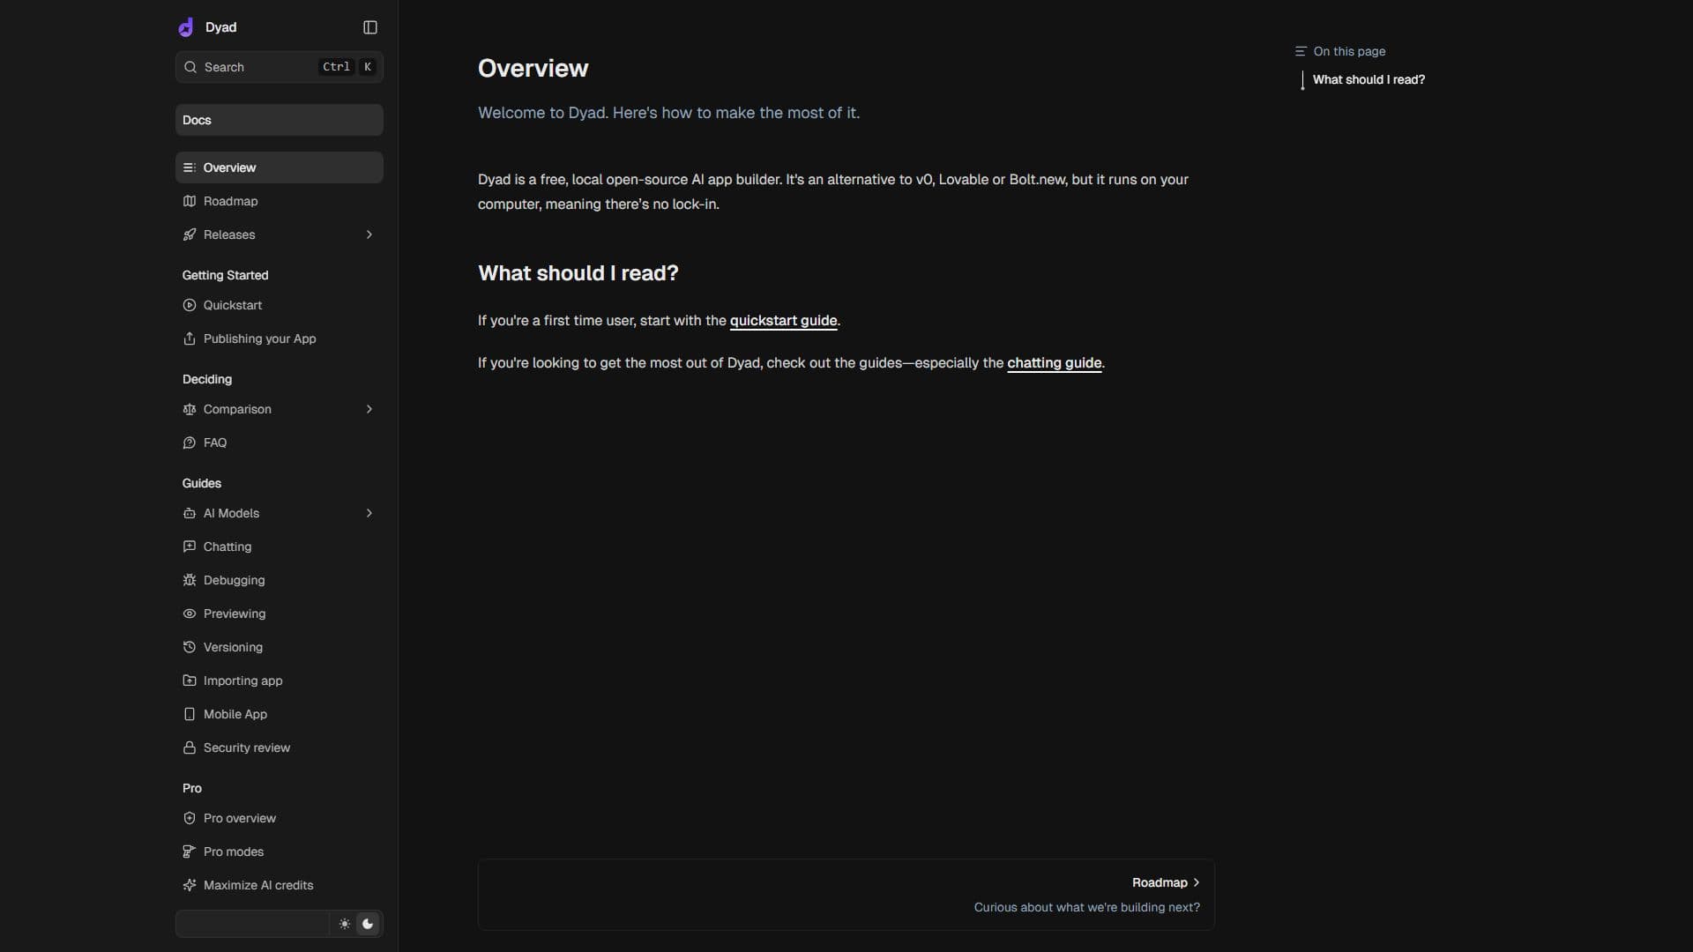This screenshot has height=952, width=1693.
Task: Click the Dyad title text in the header
Action: click(x=220, y=27)
